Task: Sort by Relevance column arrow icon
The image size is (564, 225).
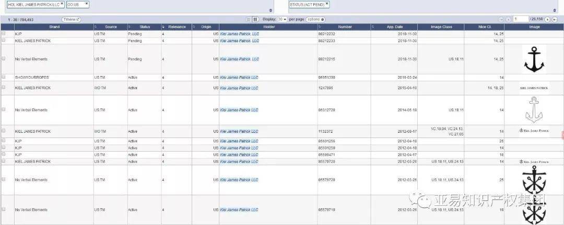Action: [163, 27]
